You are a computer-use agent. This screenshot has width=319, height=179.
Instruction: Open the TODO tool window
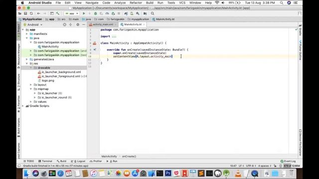coord(29,161)
